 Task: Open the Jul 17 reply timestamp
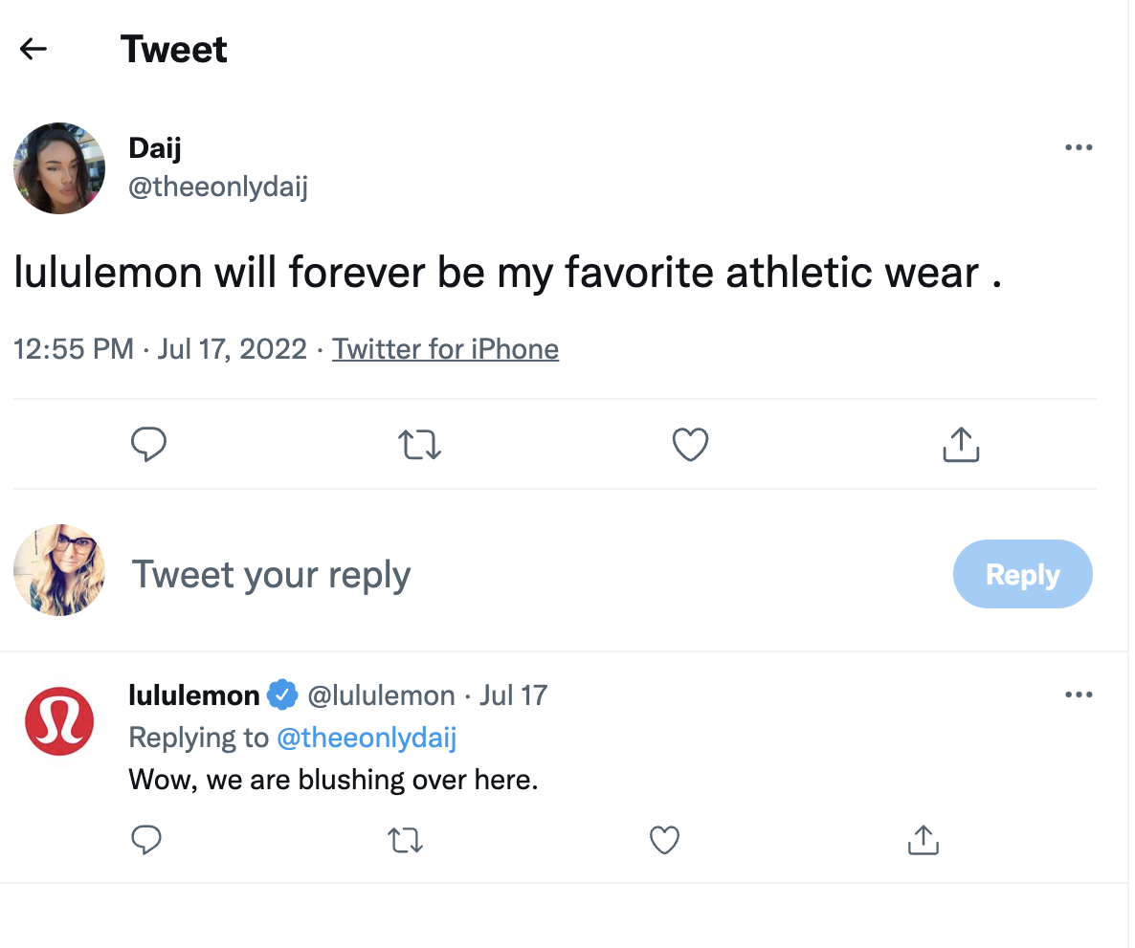(513, 695)
